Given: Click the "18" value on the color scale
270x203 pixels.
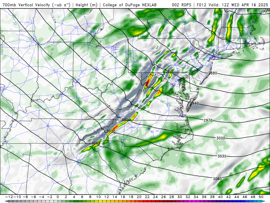Looking at the screenshot, I should coord(131,197).
